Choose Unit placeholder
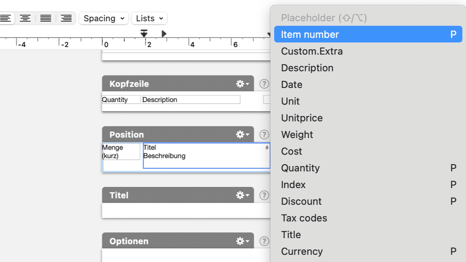The width and height of the screenshot is (466, 262). click(x=368, y=101)
